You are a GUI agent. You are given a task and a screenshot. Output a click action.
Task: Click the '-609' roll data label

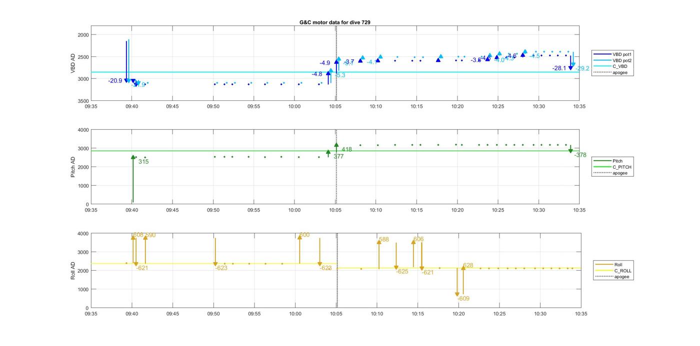[463, 299]
